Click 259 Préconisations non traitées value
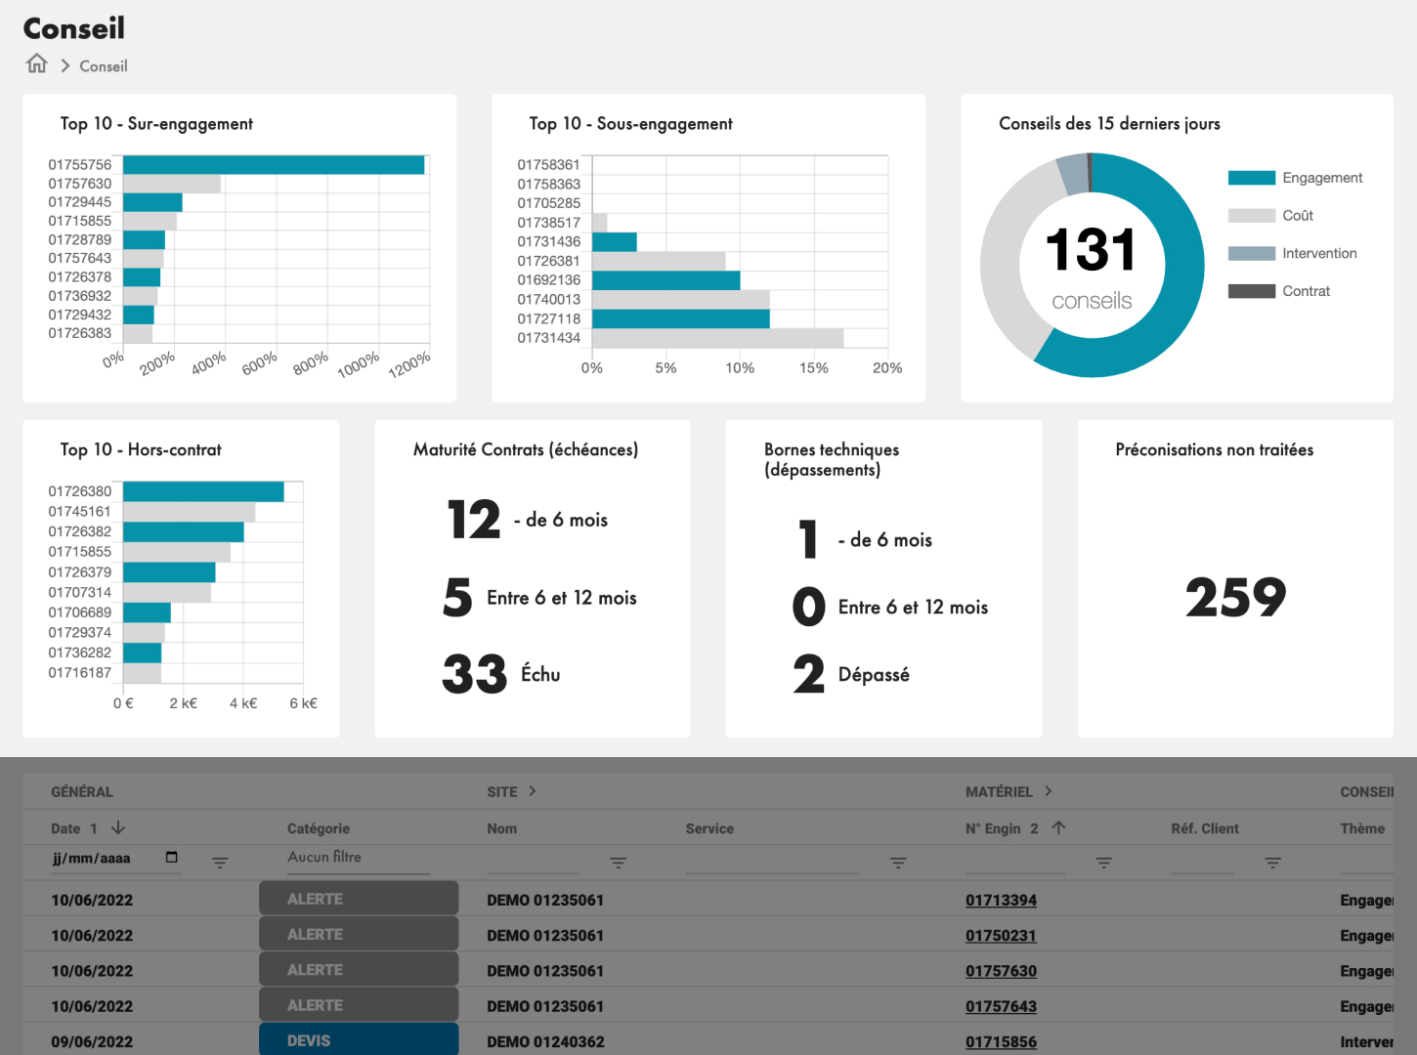1417x1055 pixels. click(x=1235, y=597)
